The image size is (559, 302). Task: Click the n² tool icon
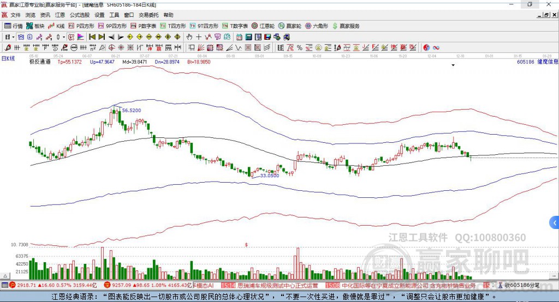point(93,47)
